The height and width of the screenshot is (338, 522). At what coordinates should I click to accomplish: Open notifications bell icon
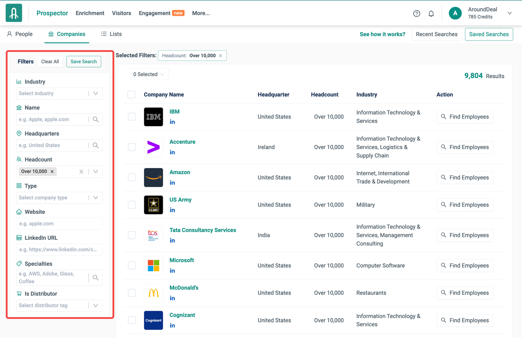tap(431, 13)
